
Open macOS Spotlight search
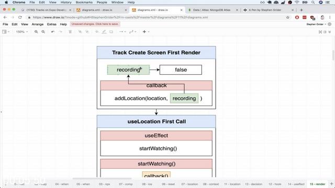pyautogui.click(x=313, y=2)
